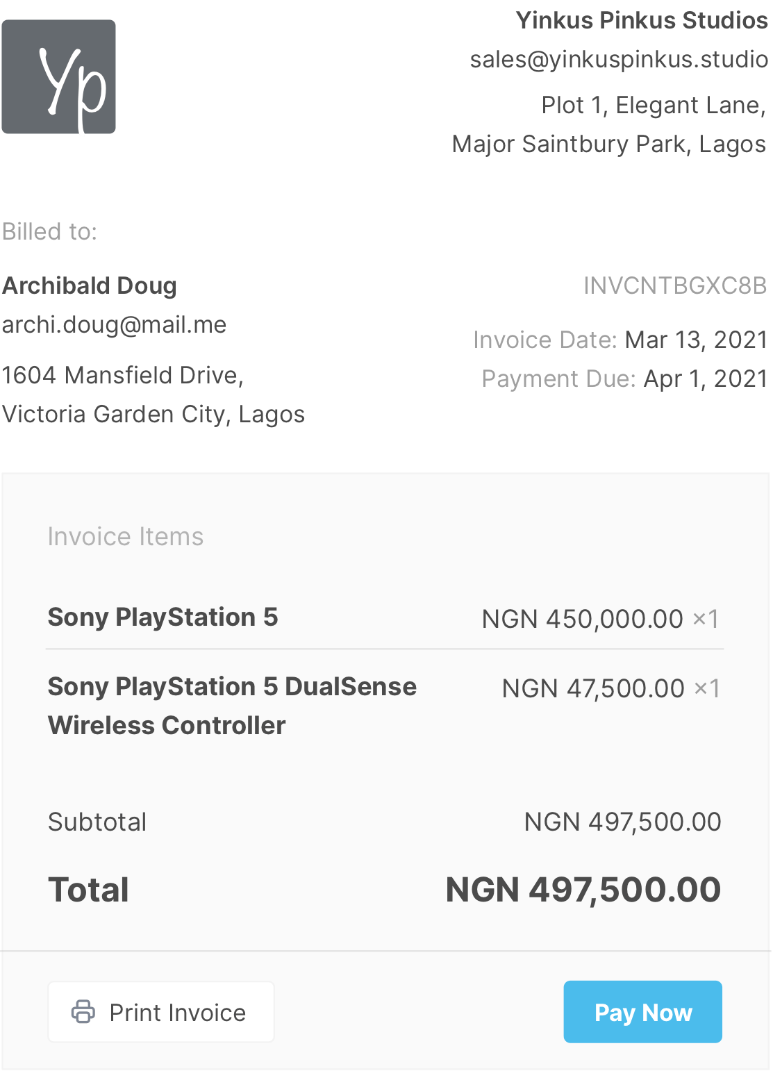Click the Sony PlayStation 5 item name
Viewport: 773px width, 1071px height.
click(x=163, y=617)
